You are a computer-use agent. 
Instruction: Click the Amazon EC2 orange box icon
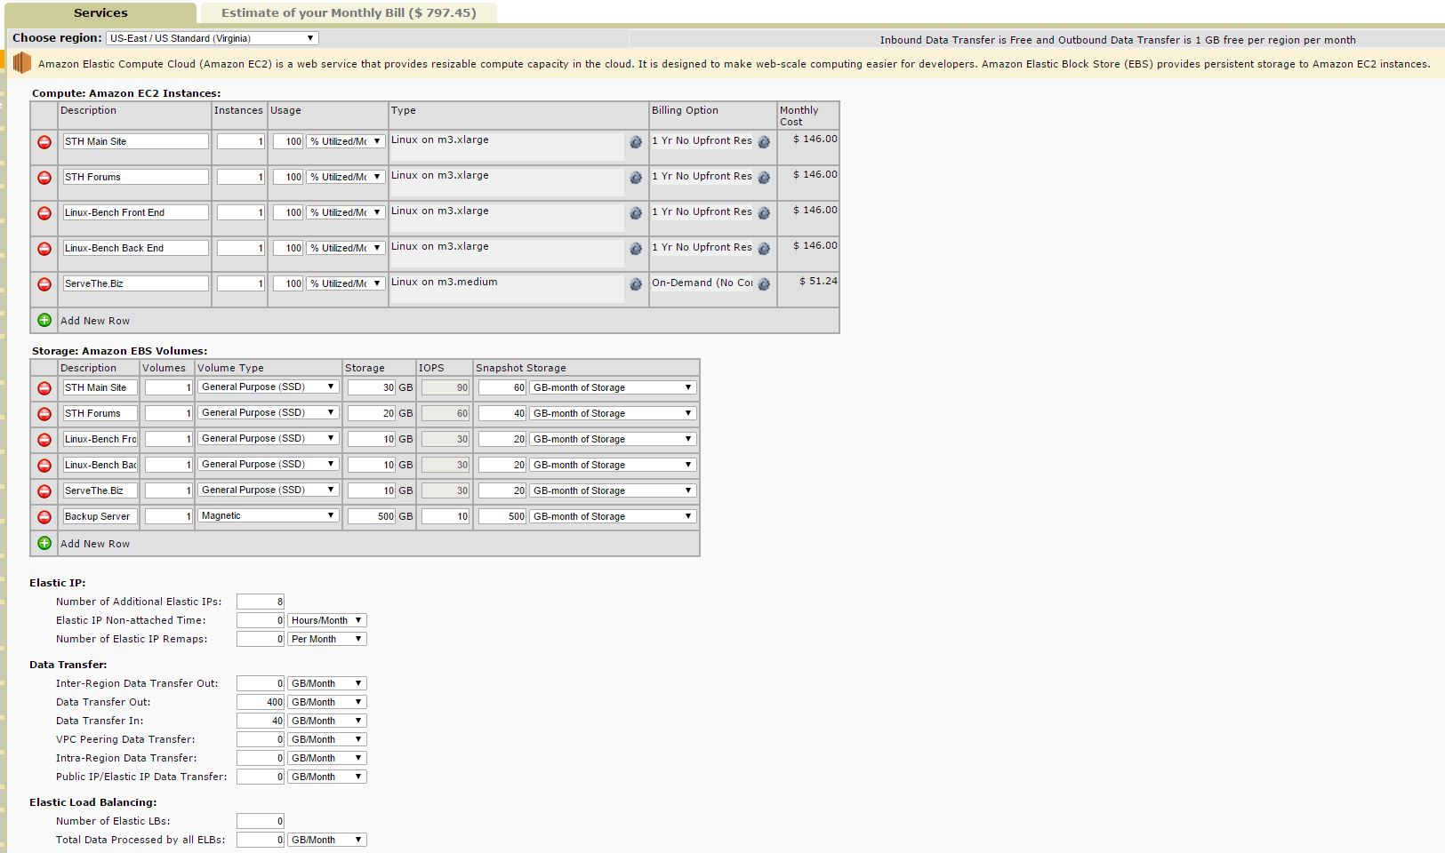(21, 63)
